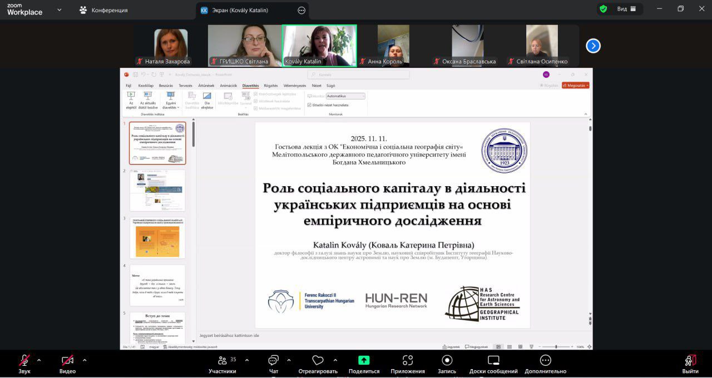Viewport: 712px width, 378px height.
Task: Expand audio options arrow next to Звук
Action: [x=39, y=360]
